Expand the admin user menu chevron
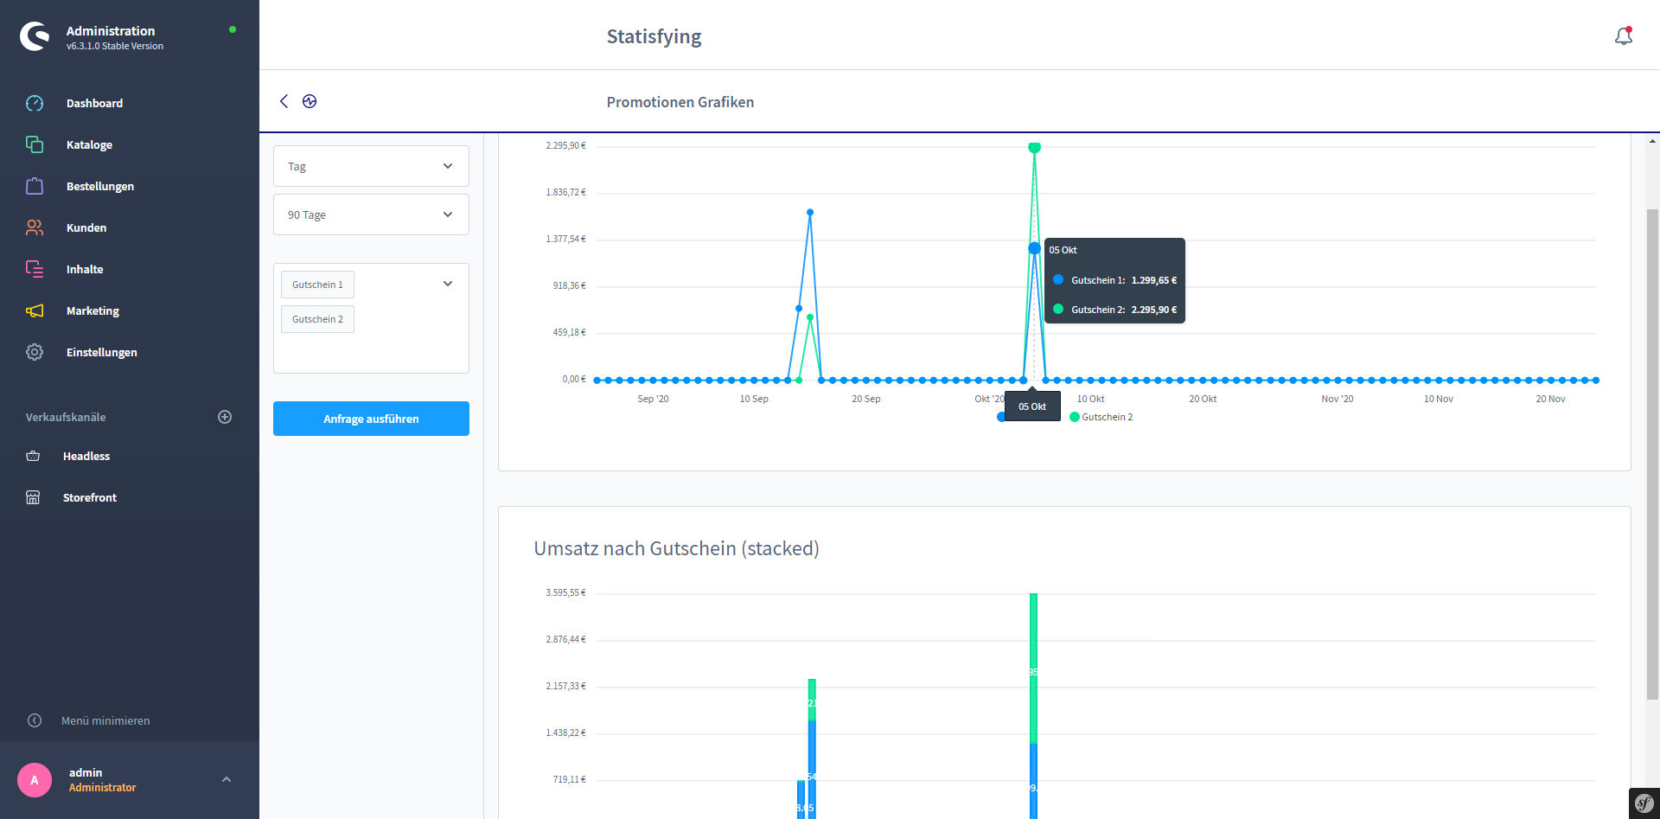 pos(227,779)
